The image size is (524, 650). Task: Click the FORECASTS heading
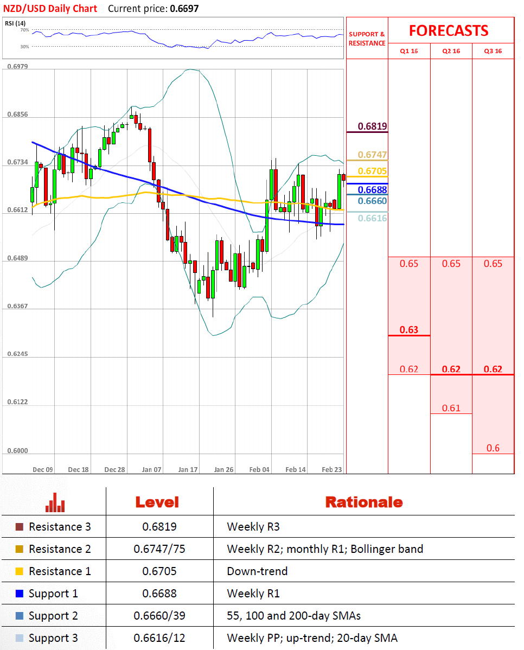(449, 31)
